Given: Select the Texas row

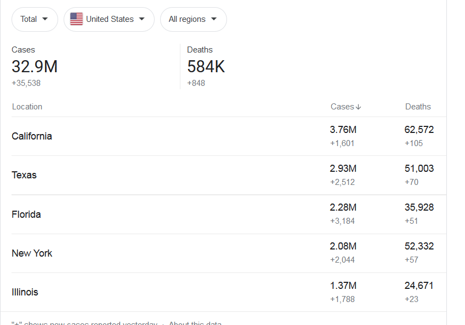Looking at the screenshot, I should pyautogui.click(x=229, y=175).
